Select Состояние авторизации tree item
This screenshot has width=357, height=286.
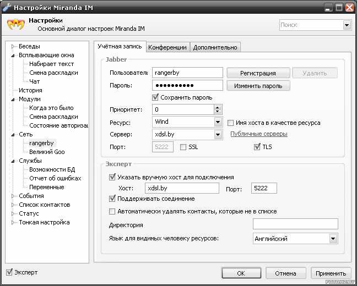pyautogui.click(x=58, y=125)
